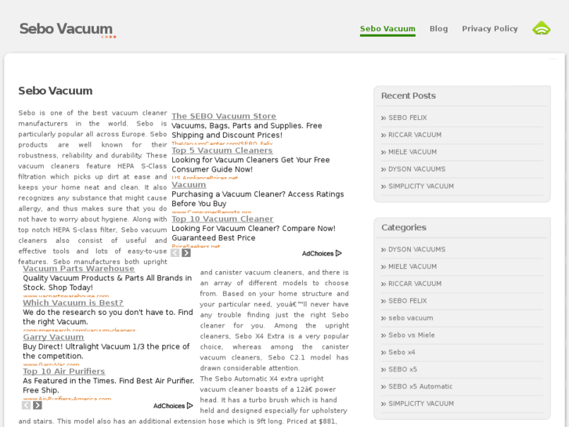
Task: Open 'Sebo vs Miele' category
Action: (412, 335)
